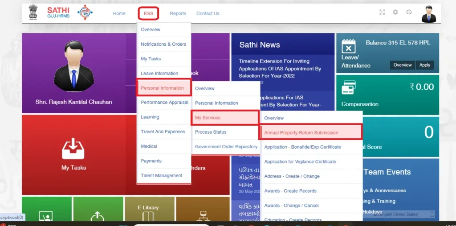Expand Personal Information in ESS dropdown

tap(164, 88)
